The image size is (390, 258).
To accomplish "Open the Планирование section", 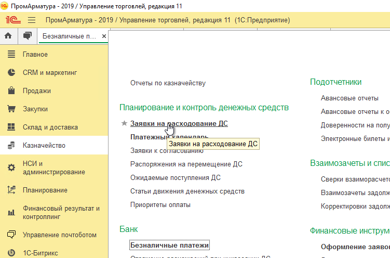I will (x=45, y=190).
